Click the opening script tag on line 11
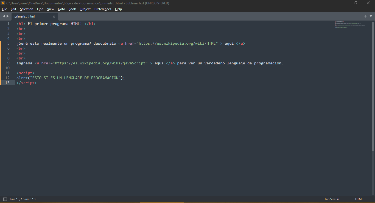 pyautogui.click(x=26, y=73)
